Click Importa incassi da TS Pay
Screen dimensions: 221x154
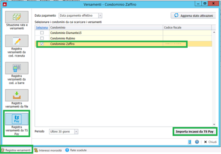point(194,131)
